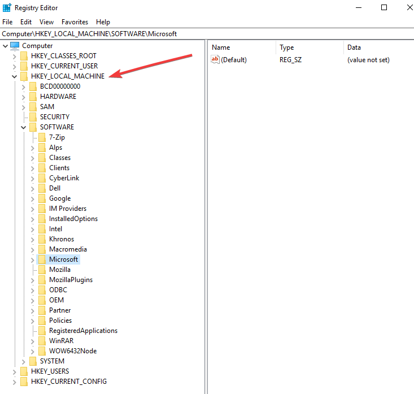
Task: Expand the HARDWARE key chevron
Action: (x=24, y=97)
